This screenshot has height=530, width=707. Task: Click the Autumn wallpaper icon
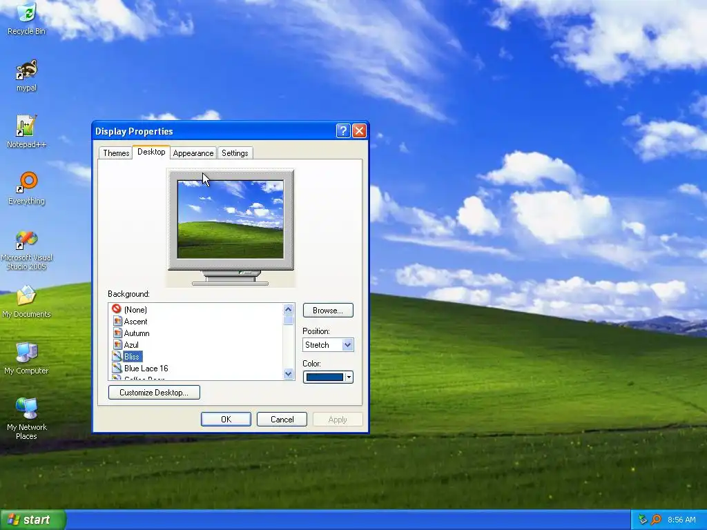117,333
